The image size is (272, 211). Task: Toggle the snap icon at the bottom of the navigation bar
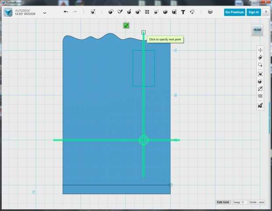[260, 105]
